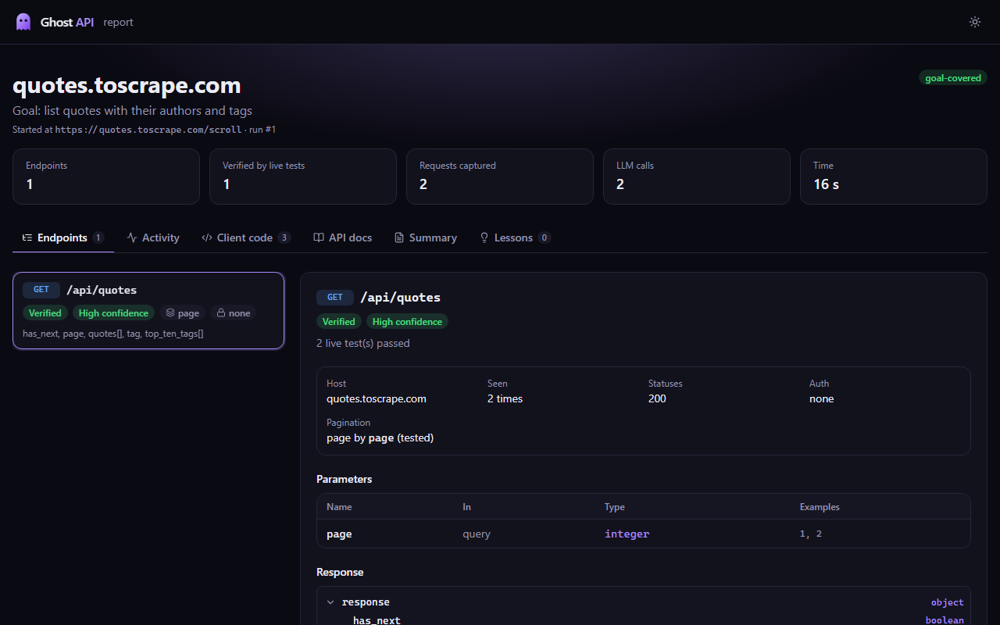1000x625 pixels.
Task: Open the Summary tab
Action: tap(425, 237)
